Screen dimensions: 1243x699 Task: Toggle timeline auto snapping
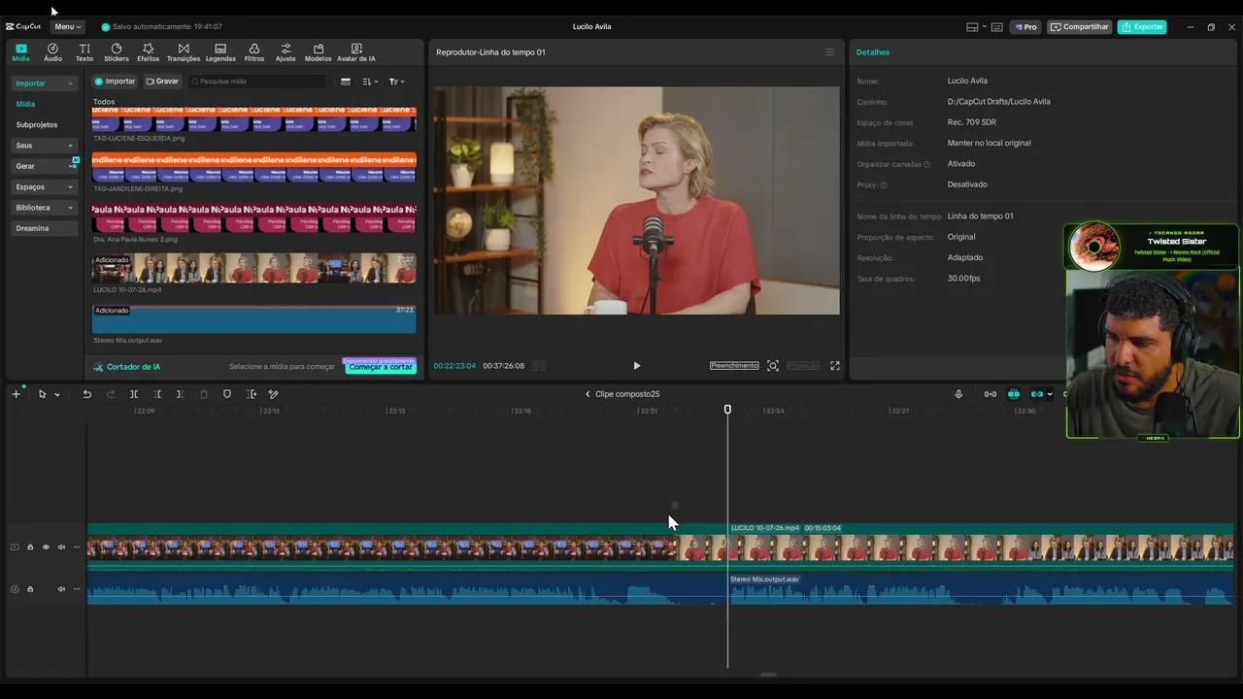click(1014, 394)
